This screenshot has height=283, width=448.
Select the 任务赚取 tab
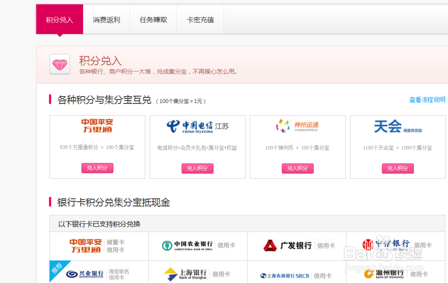click(x=153, y=20)
